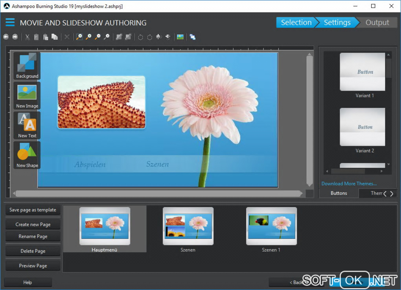Switch to the Themes tab
Viewport: 401px width, 290px height.
click(x=376, y=193)
